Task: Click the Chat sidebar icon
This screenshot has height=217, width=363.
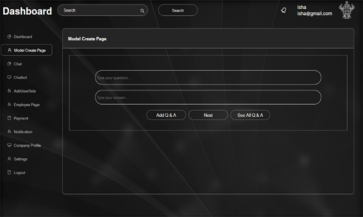Action: [x=9, y=64]
